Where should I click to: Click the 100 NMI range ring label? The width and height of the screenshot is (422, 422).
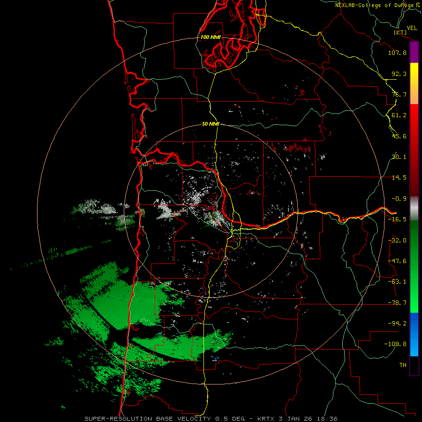[211, 37]
